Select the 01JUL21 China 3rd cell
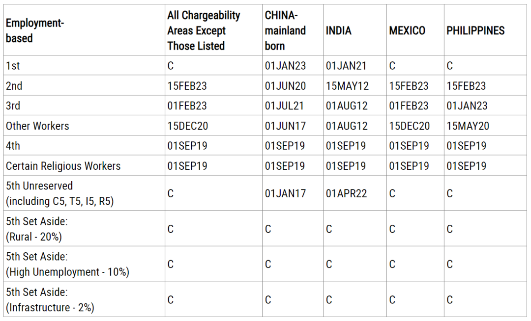 [x=284, y=106]
